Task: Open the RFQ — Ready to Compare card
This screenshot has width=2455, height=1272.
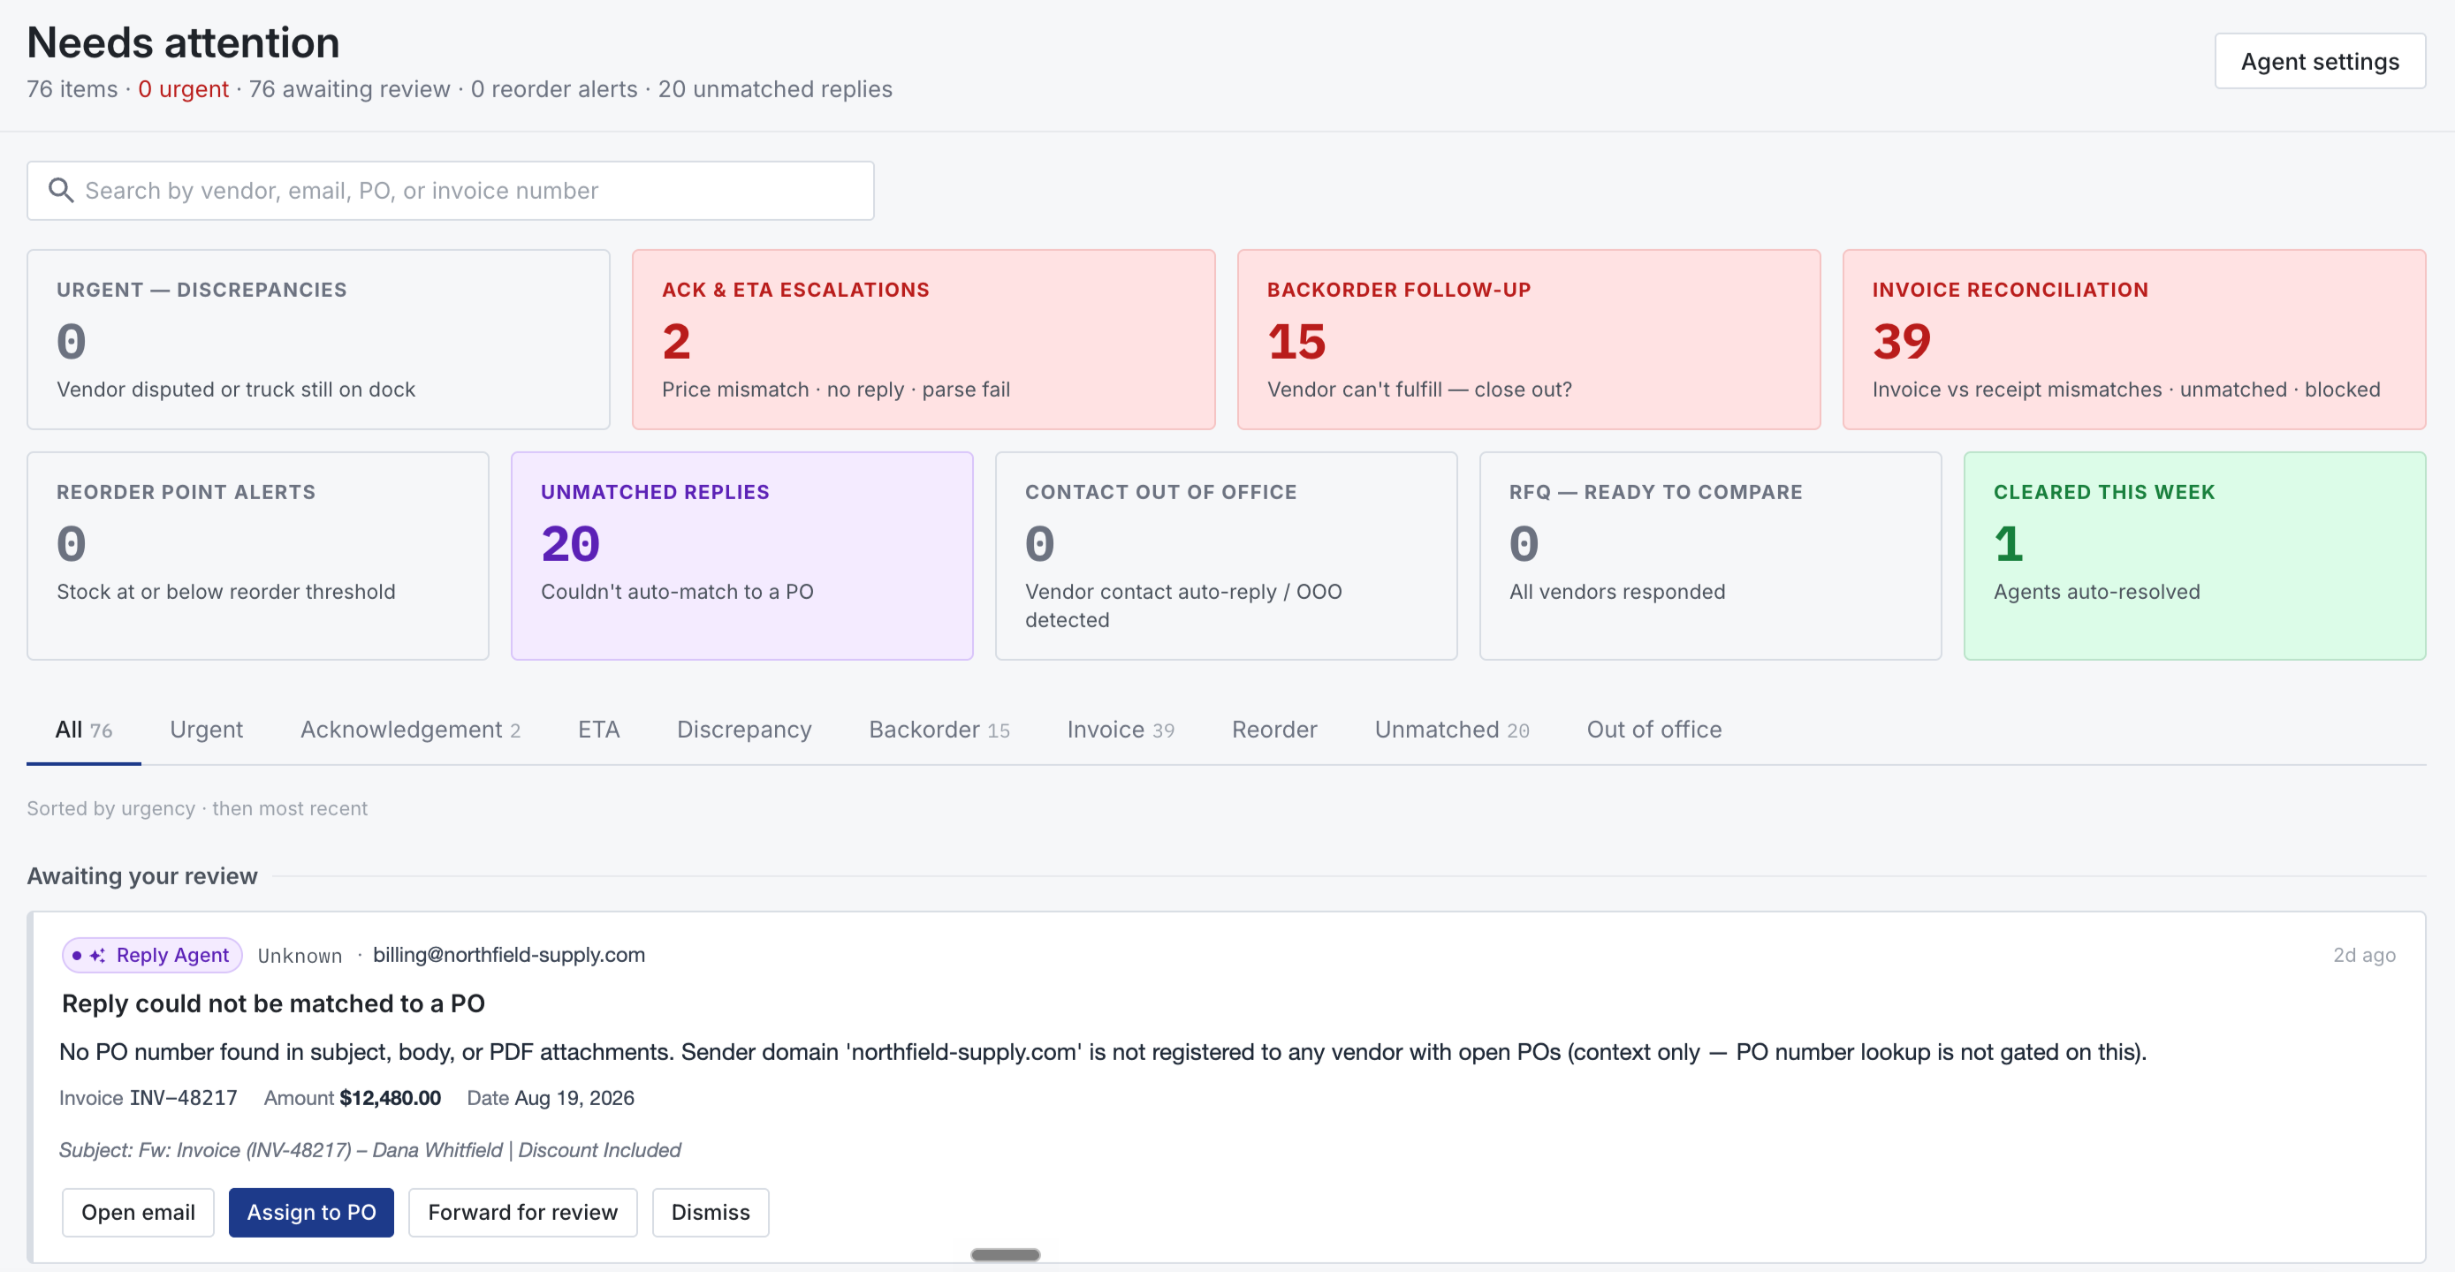Action: coord(1710,556)
